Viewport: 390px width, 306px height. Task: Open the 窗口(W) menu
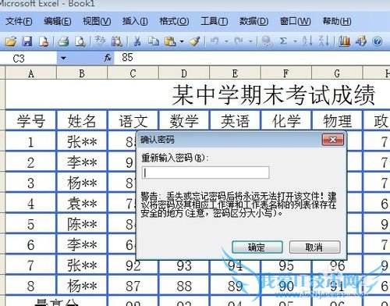point(295,21)
